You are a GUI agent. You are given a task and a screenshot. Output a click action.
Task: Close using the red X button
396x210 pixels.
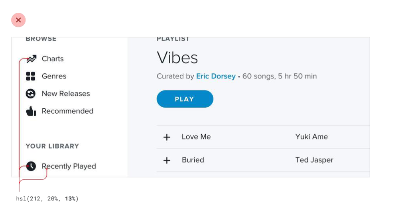coord(18,20)
